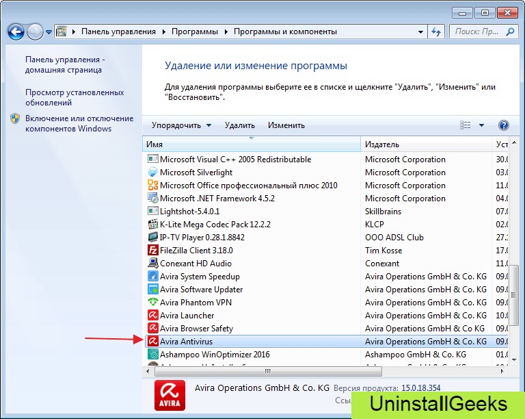Click publisher Ashampoo GmbH & Co. KG cell
The width and height of the screenshot is (525, 419).
(416, 355)
